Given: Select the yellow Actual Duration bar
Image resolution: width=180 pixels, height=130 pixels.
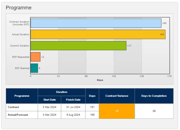Looking at the screenshot, I should tap(98, 34).
